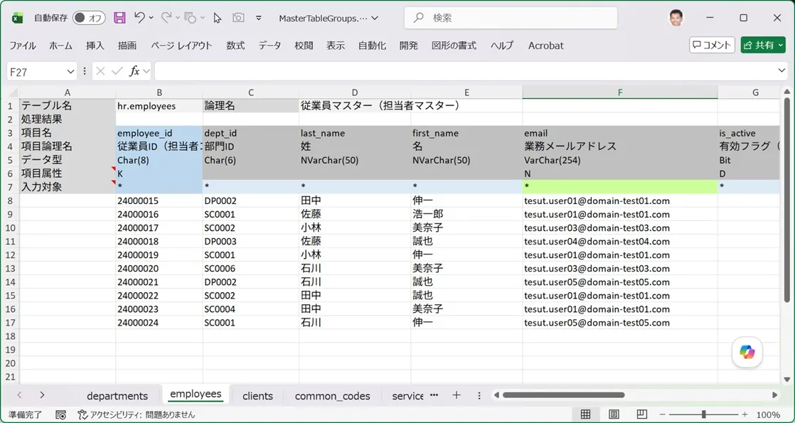Click the greyed-out Redo arrow
Viewport: 795px width, 423px height.
pyautogui.click(x=166, y=18)
